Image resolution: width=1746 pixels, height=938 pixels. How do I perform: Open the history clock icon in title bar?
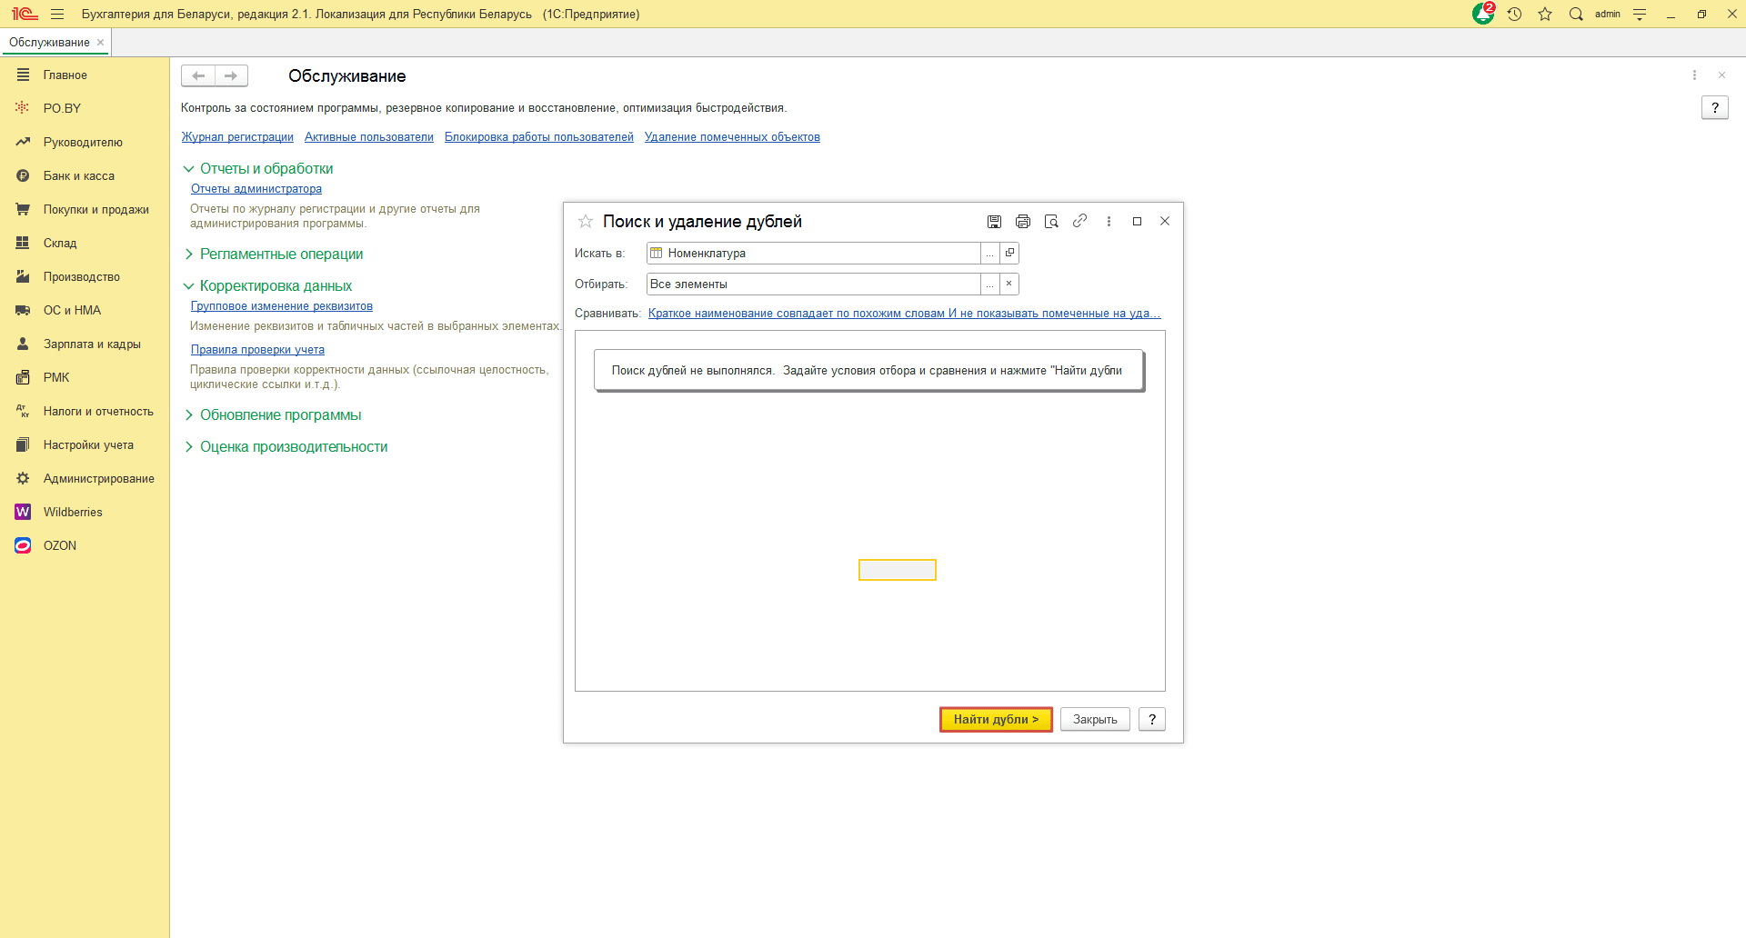tap(1514, 14)
